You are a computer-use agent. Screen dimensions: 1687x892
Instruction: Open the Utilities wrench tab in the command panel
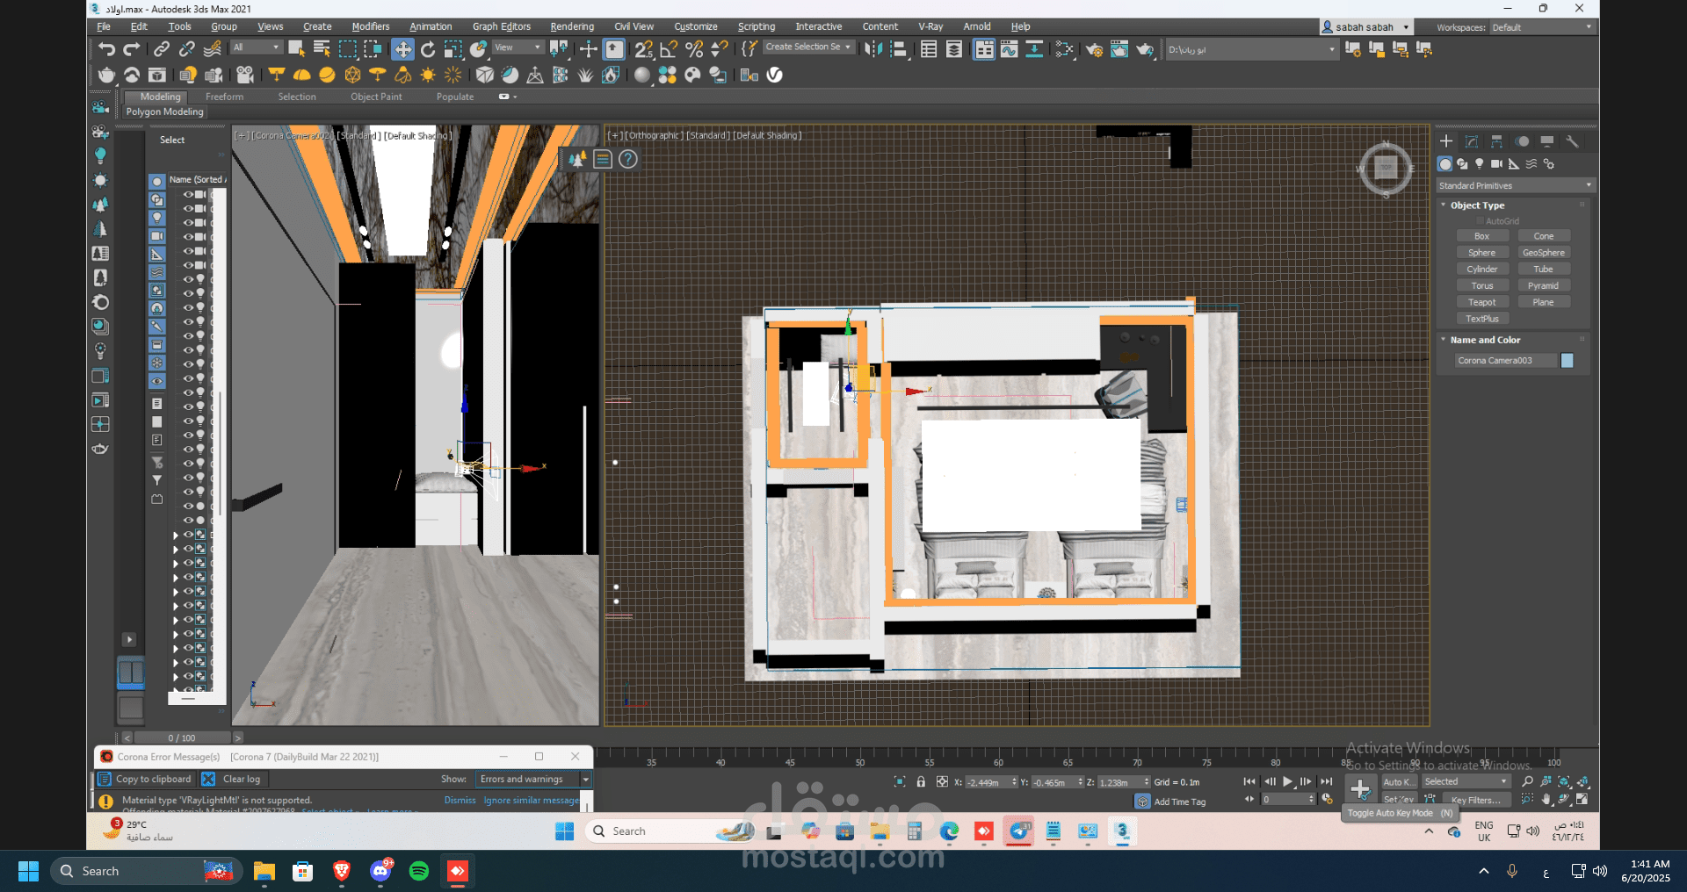click(1573, 141)
